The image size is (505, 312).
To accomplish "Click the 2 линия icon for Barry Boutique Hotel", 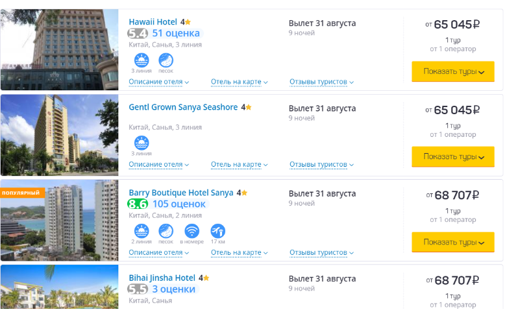I will pos(142,231).
